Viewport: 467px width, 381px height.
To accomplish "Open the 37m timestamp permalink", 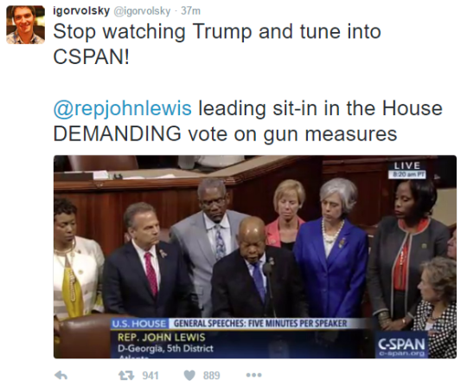I will point(190,11).
